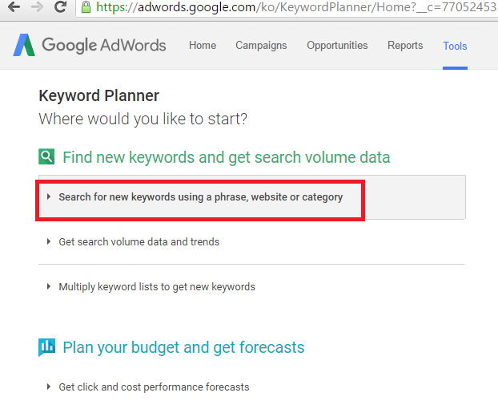Expand the triangle beside Get search volume data

[x=49, y=242]
